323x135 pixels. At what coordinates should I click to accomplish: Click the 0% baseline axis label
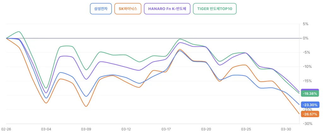point(306,38)
